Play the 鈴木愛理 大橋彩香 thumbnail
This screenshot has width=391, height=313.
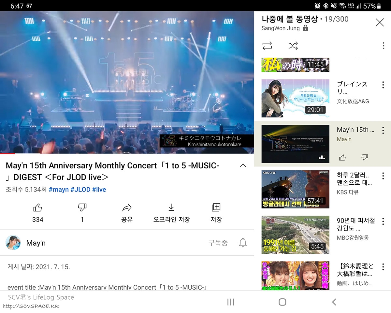(296, 276)
